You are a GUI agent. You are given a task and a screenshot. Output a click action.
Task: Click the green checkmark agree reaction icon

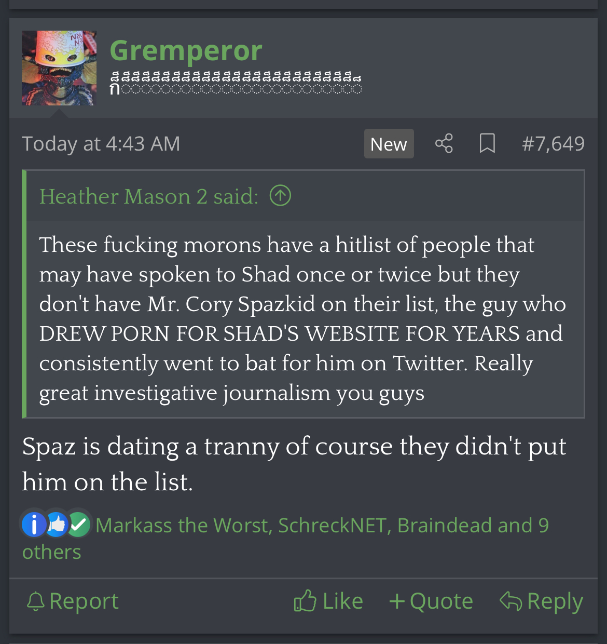pyautogui.click(x=79, y=525)
